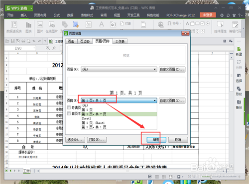Switch to 页面 tab in dialog

point(71,41)
